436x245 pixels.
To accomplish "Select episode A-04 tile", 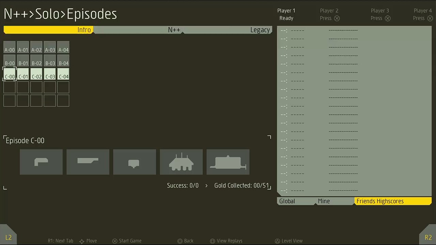I will [x=63, y=47].
